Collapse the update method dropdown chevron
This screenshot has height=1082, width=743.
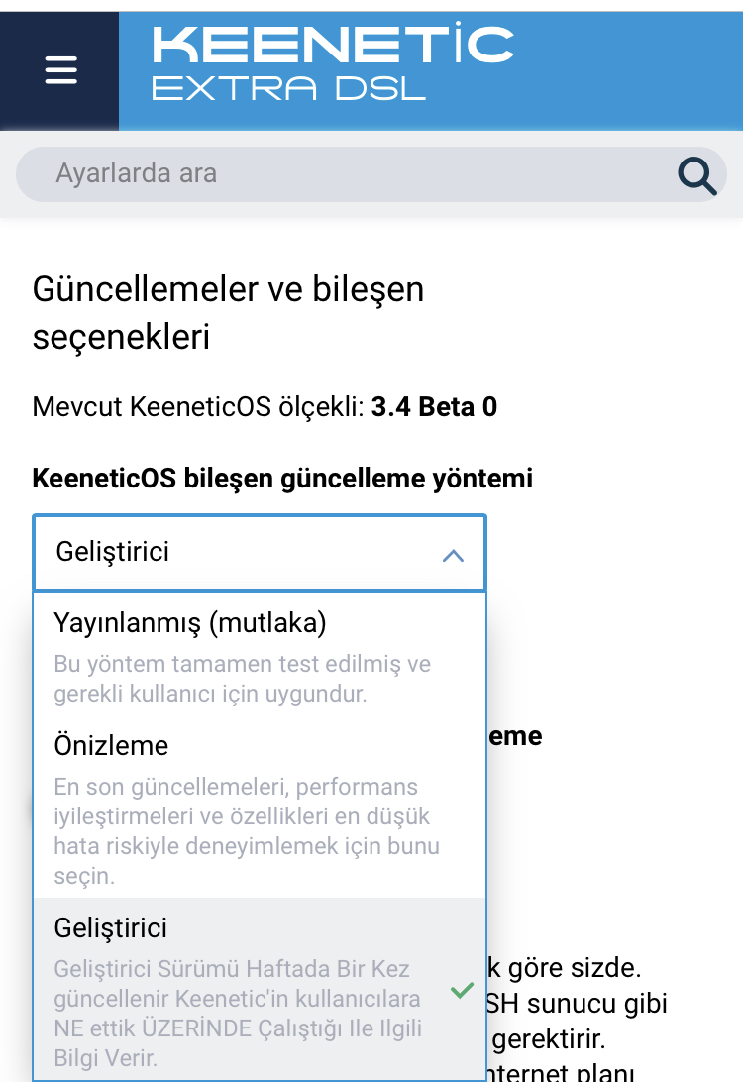pyautogui.click(x=453, y=555)
